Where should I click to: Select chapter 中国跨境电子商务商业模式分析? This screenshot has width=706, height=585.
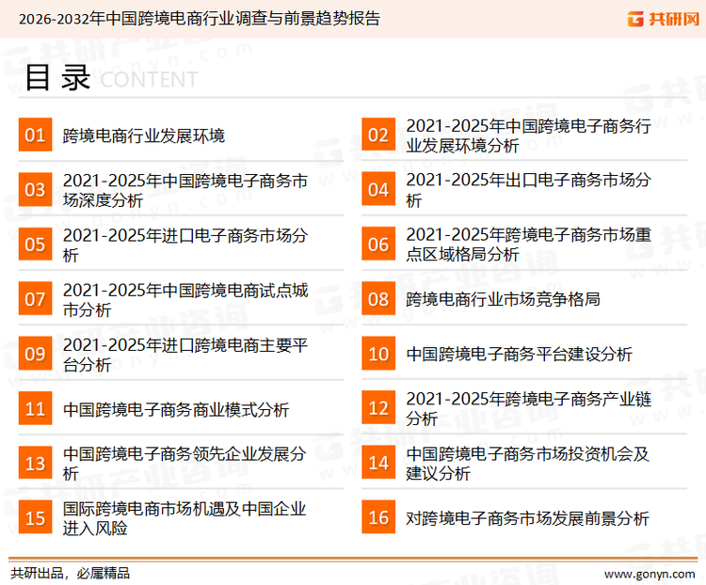click(x=176, y=409)
